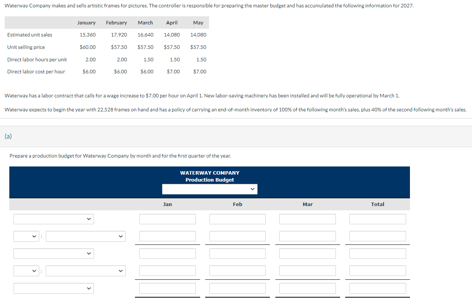This screenshot has width=472, height=305.
Task: Open the second row account-label dropdown after the colon
Action: (x=85, y=236)
